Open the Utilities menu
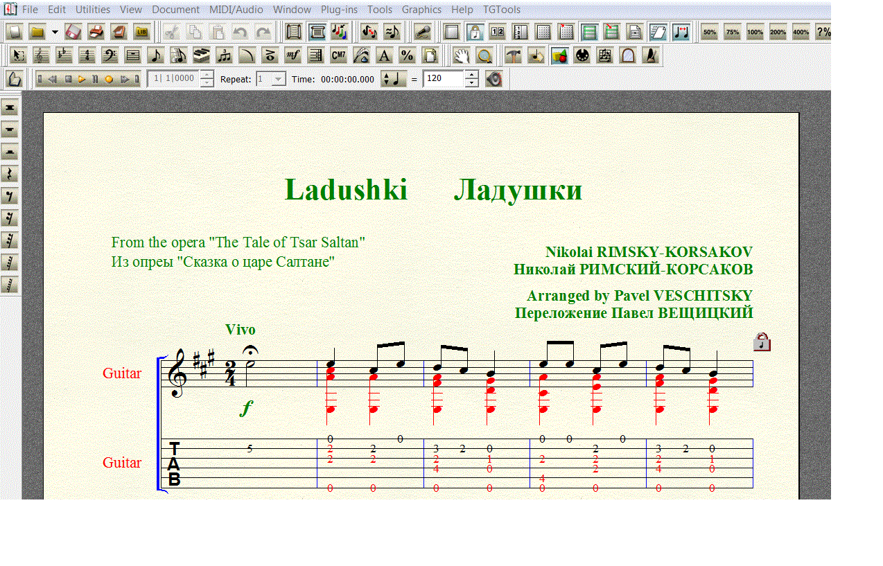The image size is (883, 566). pyautogui.click(x=93, y=10)
